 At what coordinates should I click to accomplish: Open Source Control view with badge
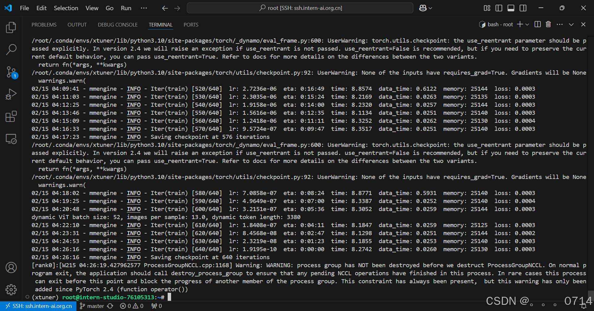(x=11, y=72)
